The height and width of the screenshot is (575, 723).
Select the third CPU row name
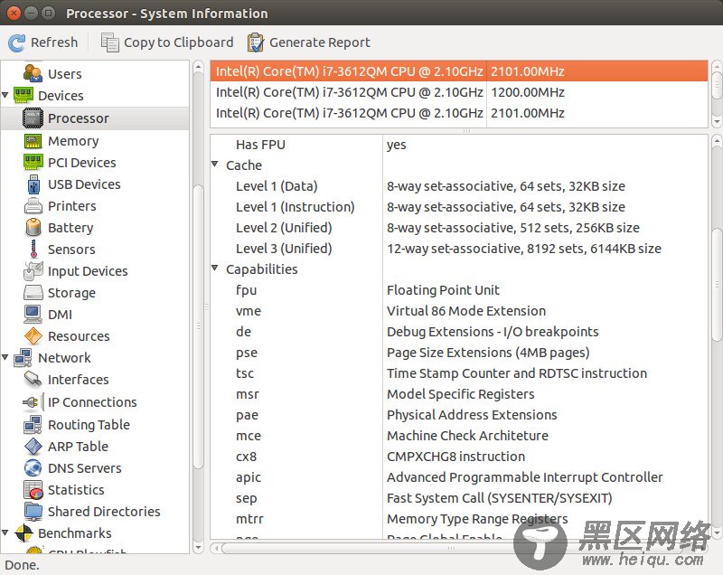point(349,113)
